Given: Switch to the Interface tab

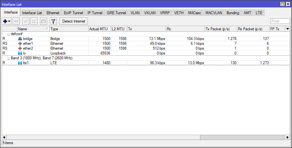Looking at the screenshot, I should click(11, 12).
